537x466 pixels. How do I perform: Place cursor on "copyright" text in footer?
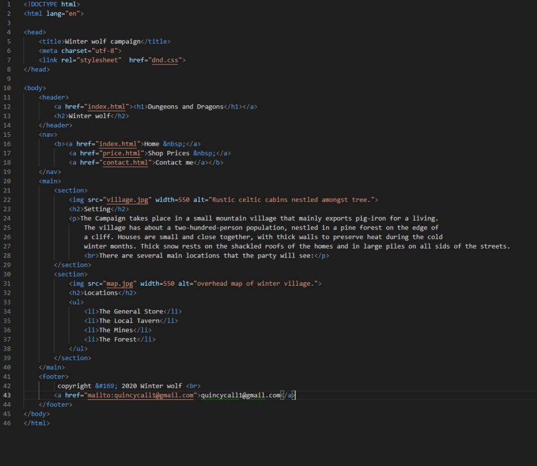point(74,386)
